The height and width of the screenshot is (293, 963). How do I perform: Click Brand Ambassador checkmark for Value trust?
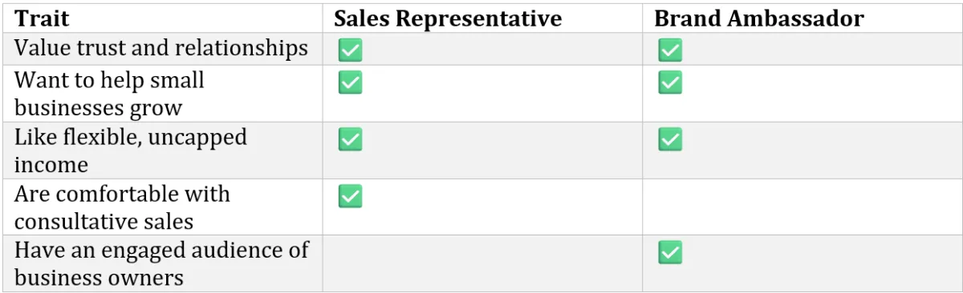670,50
